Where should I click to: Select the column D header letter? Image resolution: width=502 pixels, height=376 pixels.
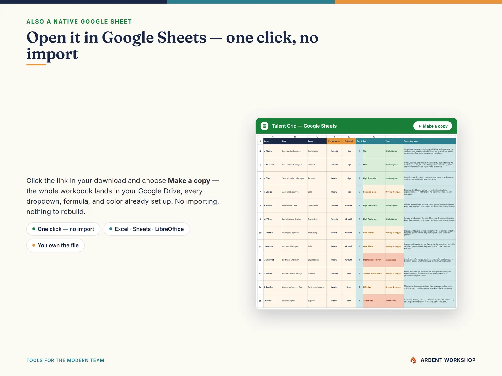[334, 137]
